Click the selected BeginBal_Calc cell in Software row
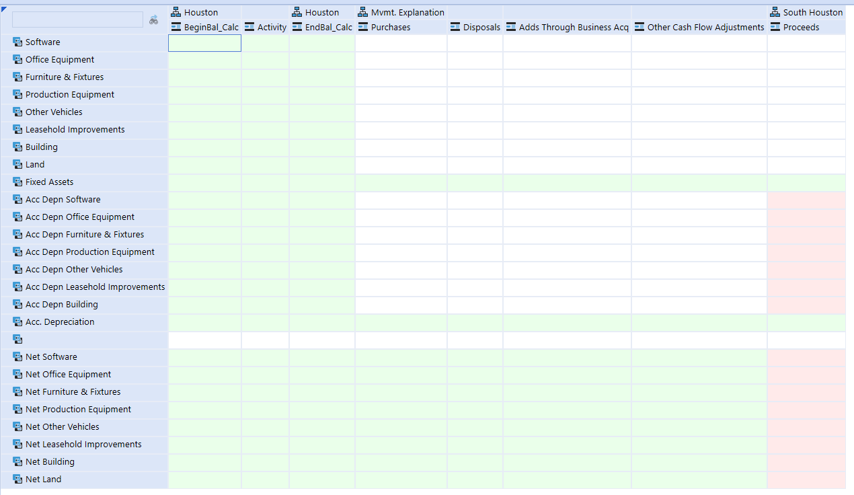Screen dimensions: 854x495 click(204, 43)
